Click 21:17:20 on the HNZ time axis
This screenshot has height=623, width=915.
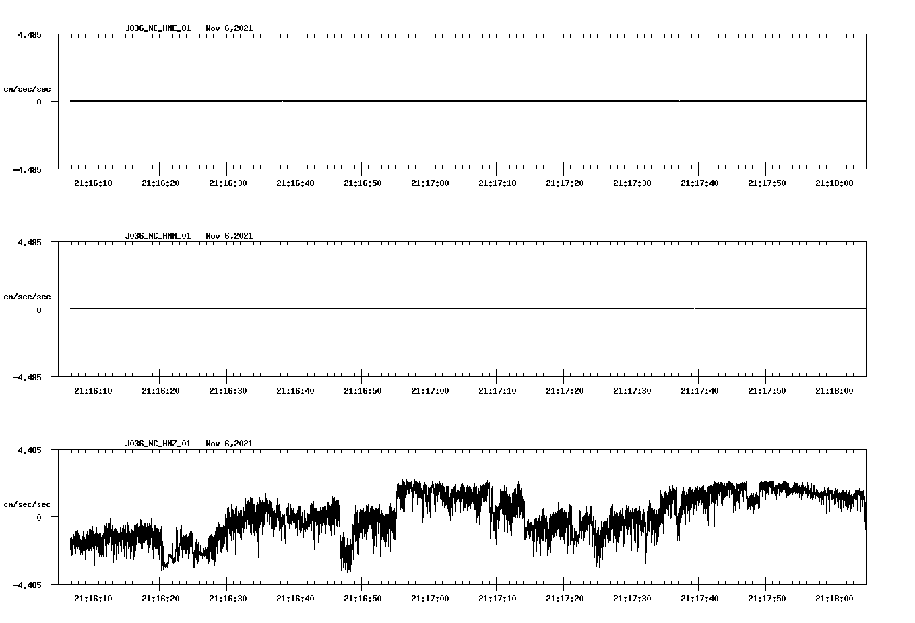click(565, 599)
